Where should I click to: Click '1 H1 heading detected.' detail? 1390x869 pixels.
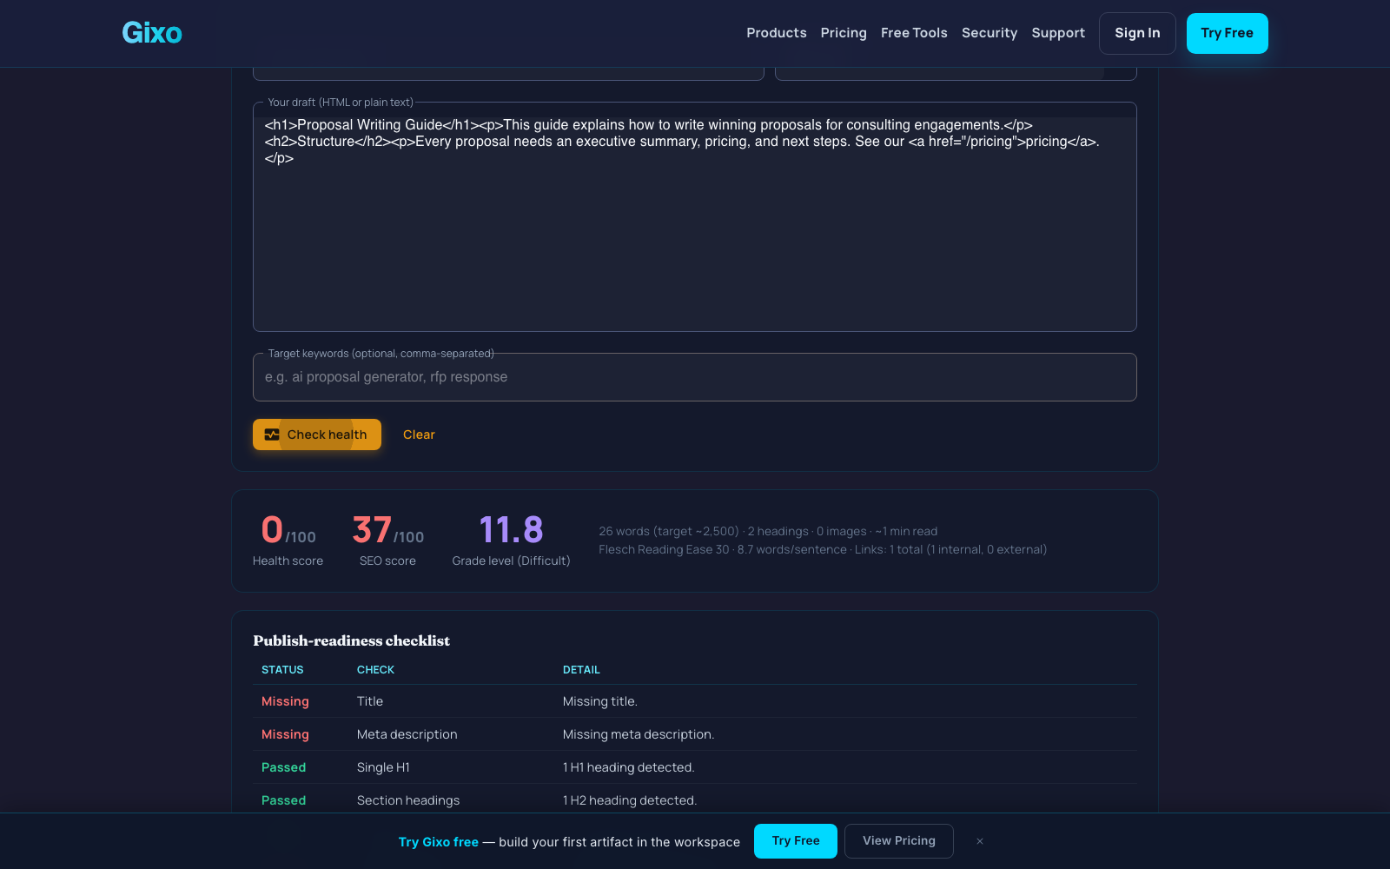[629, 767]
